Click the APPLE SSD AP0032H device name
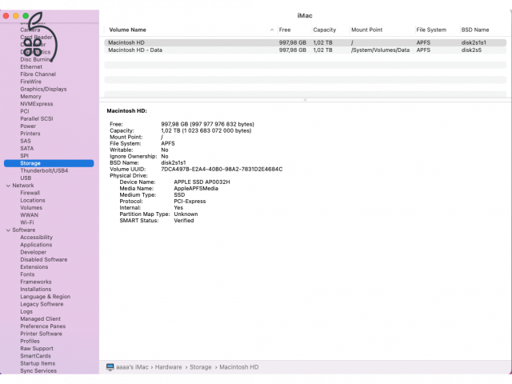This screenshot has height=384, width=512. click(x=202, y=182)
